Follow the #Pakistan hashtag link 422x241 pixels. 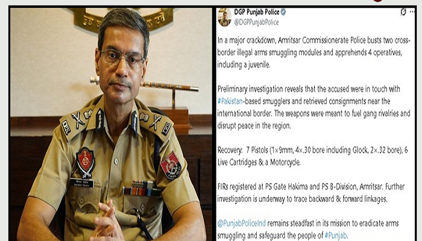pos(230,101)
